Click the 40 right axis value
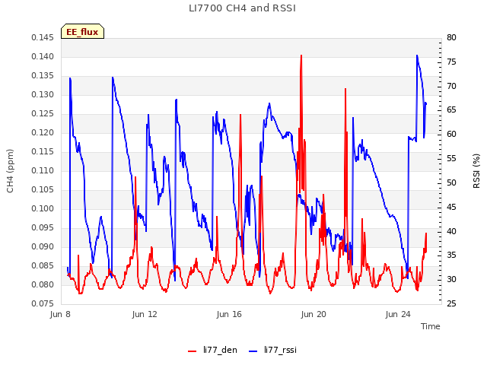487x365 pixels. (x=451, y=231)
